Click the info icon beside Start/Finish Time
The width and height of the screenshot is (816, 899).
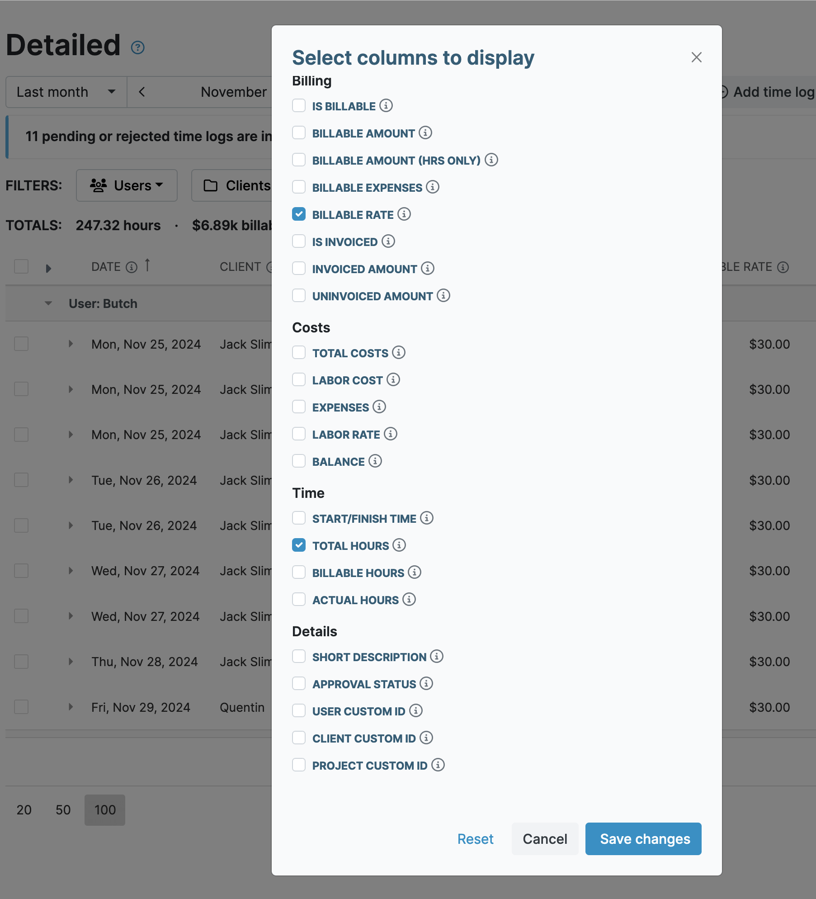point(427,518)
